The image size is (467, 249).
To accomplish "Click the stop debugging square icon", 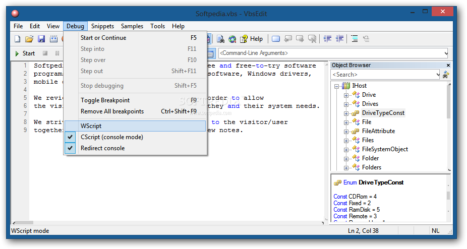I will click(x=45, y=53).
